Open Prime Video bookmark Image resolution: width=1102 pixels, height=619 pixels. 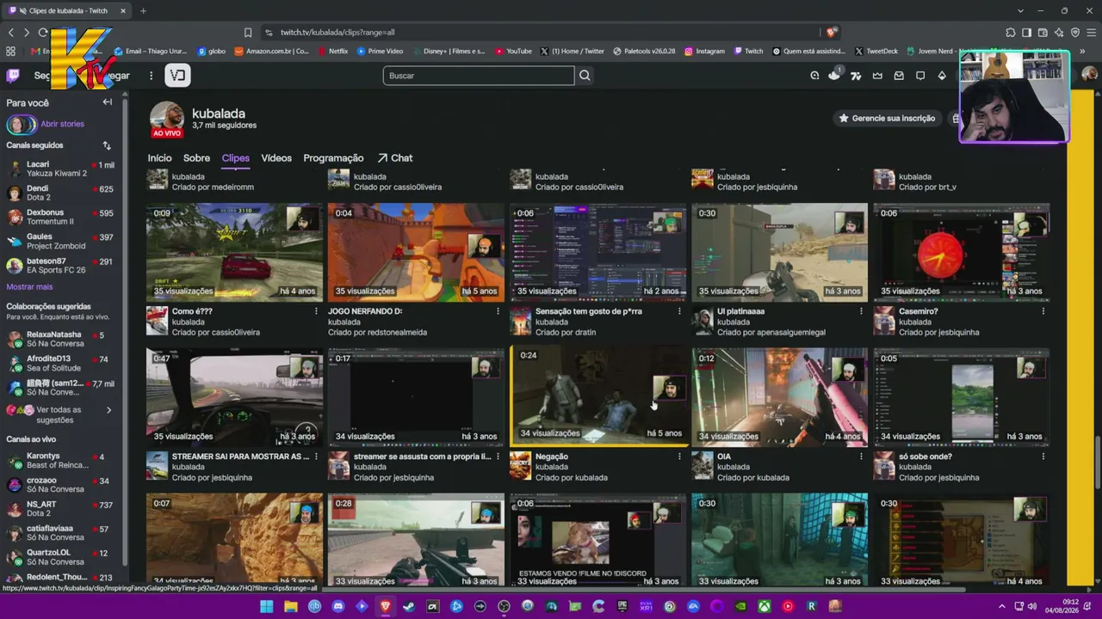(380, 51)
